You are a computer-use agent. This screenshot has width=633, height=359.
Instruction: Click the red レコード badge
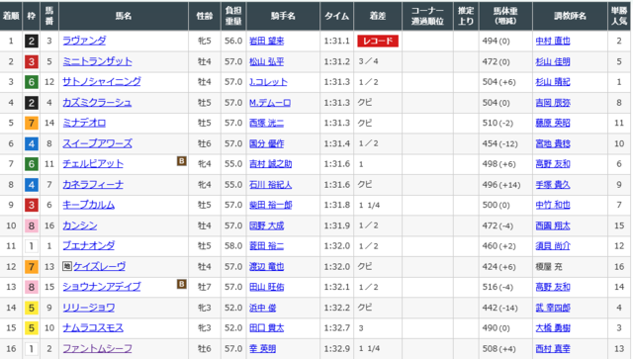point(378,41)
